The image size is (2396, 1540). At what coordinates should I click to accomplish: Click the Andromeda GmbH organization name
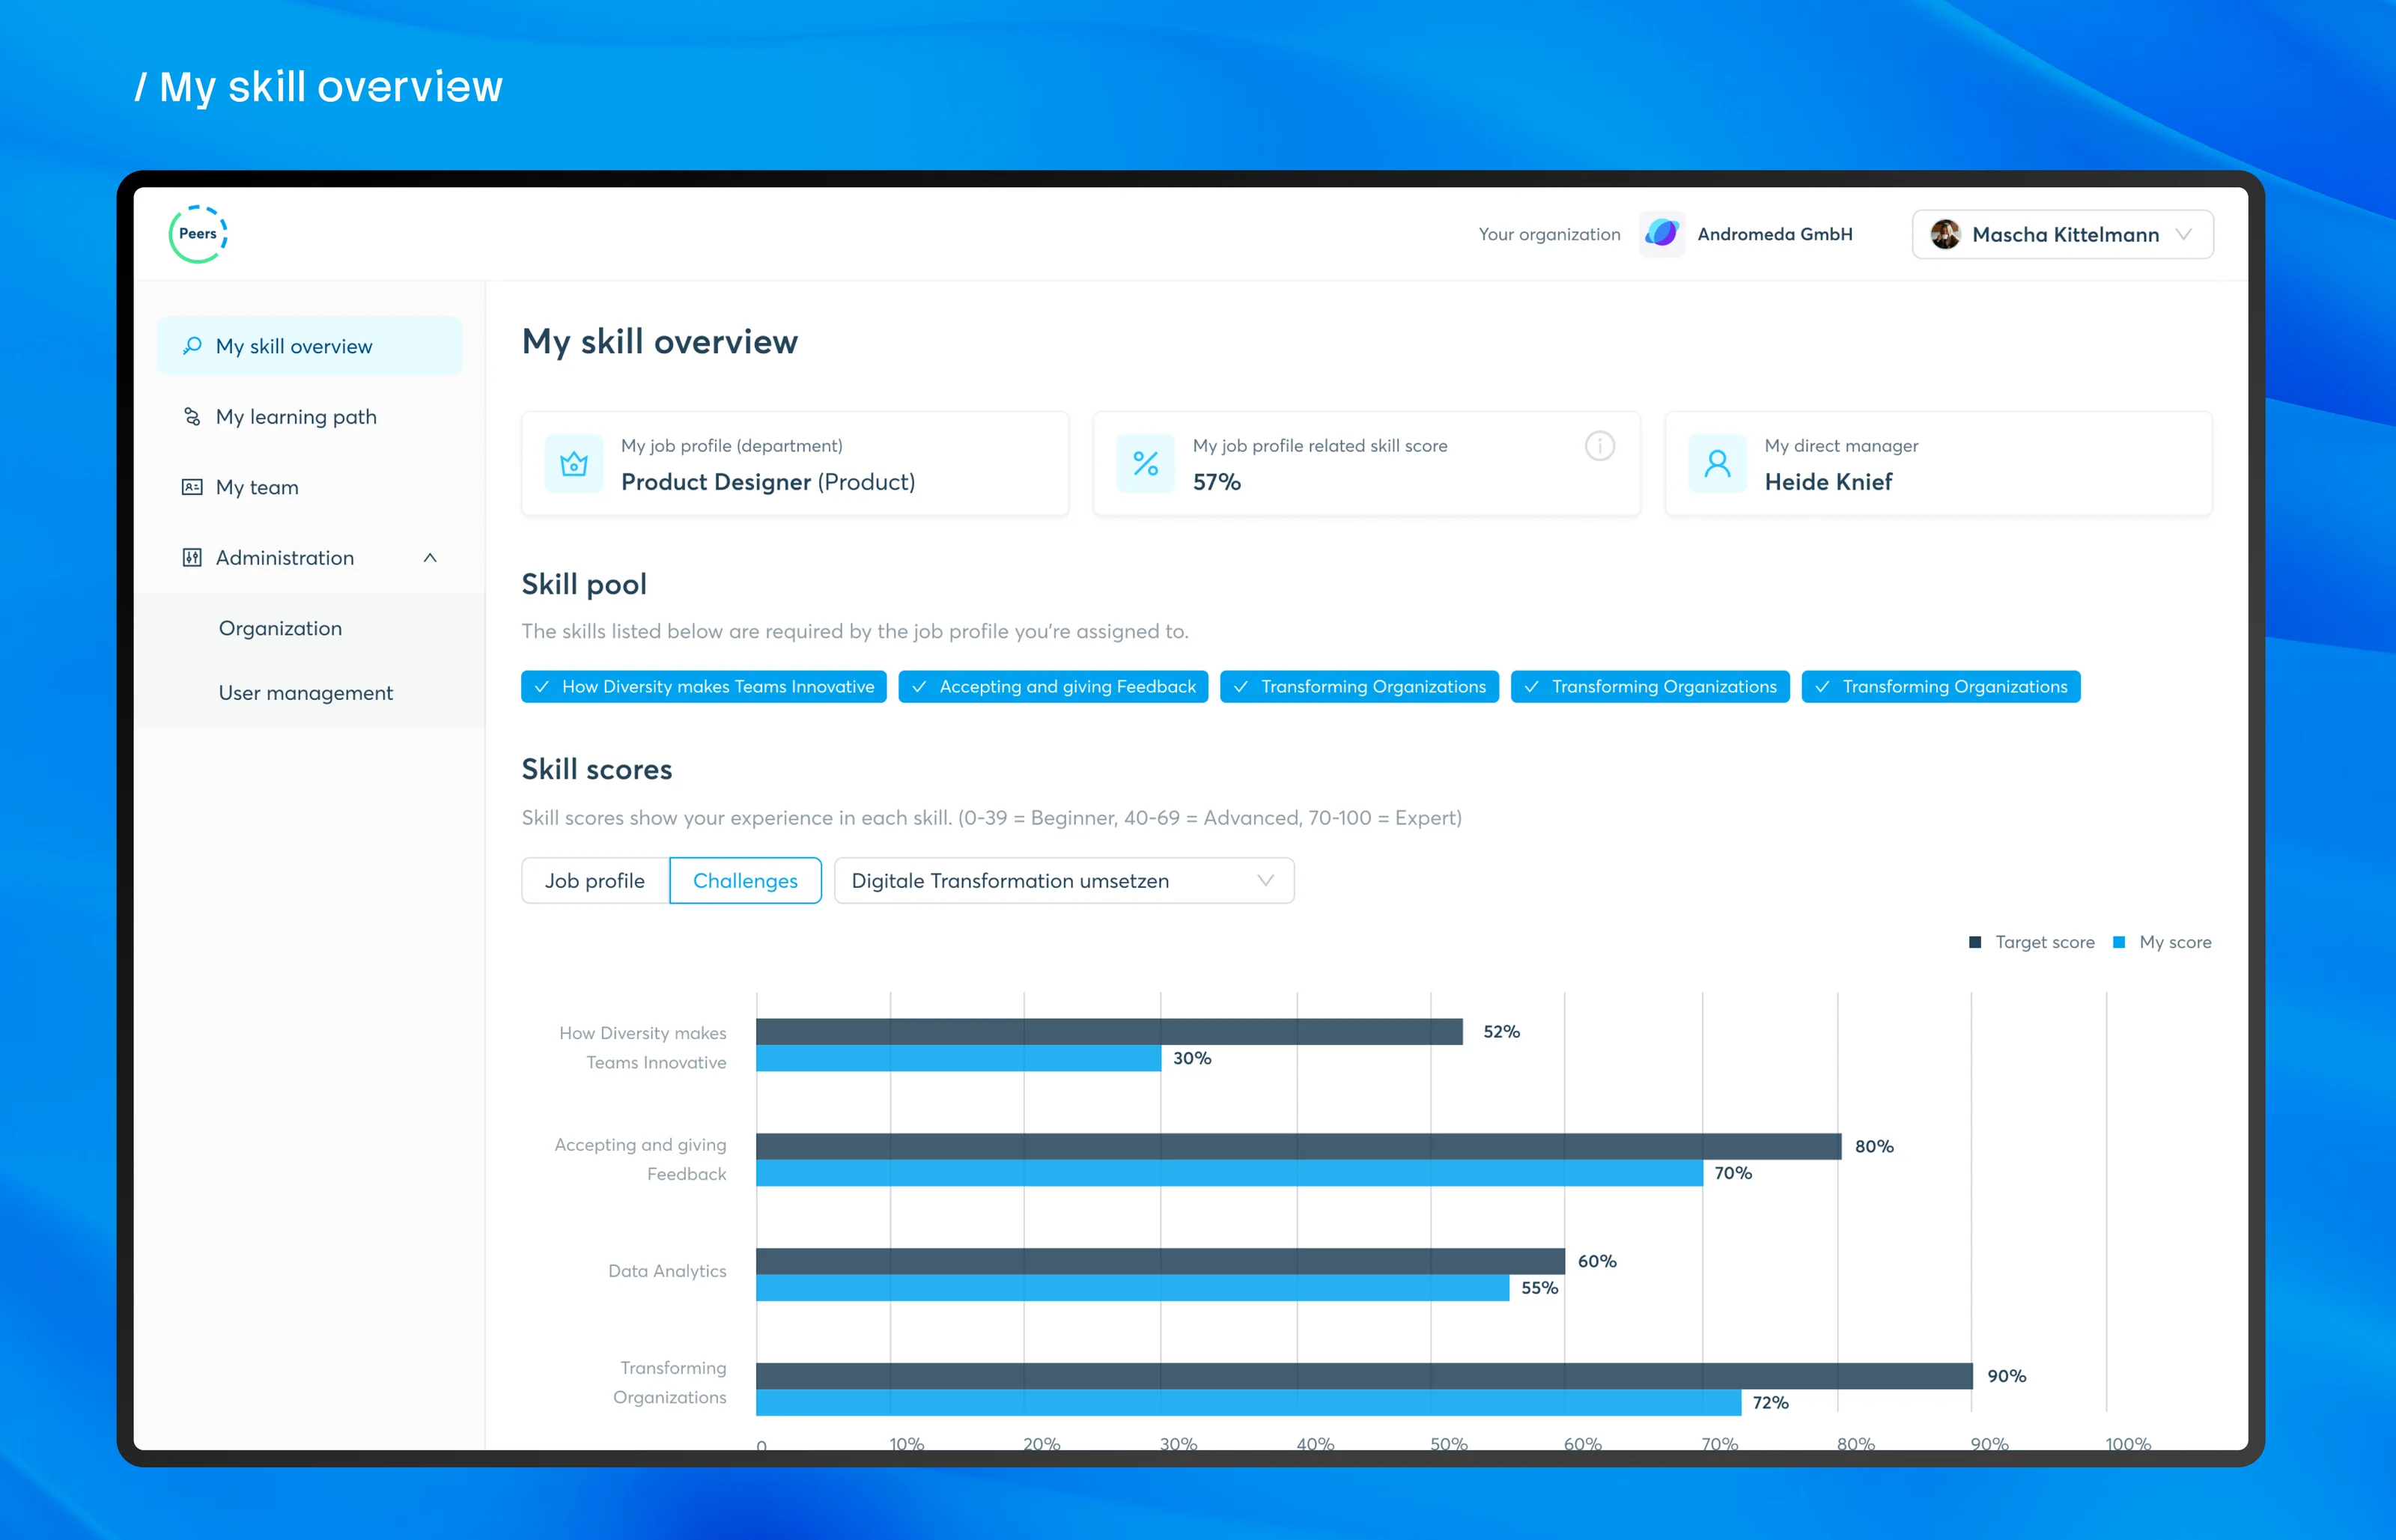pos(1774,234)
